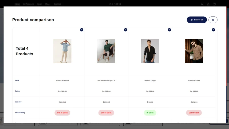Click the Vendor row label
Viewport: 229px width, 129px height.
pyautogui.click(x=18, y=102)
